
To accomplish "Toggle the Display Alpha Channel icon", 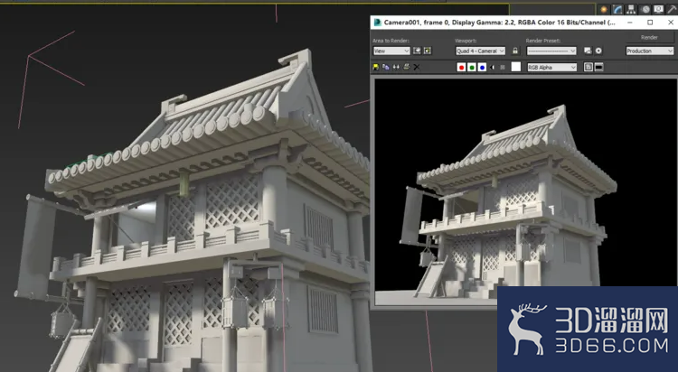I will [492, 68].
